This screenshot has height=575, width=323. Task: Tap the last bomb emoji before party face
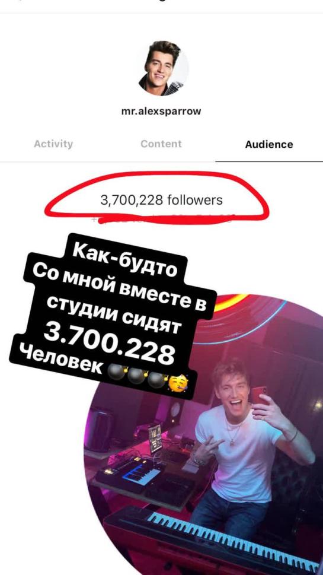click(158, 380)
